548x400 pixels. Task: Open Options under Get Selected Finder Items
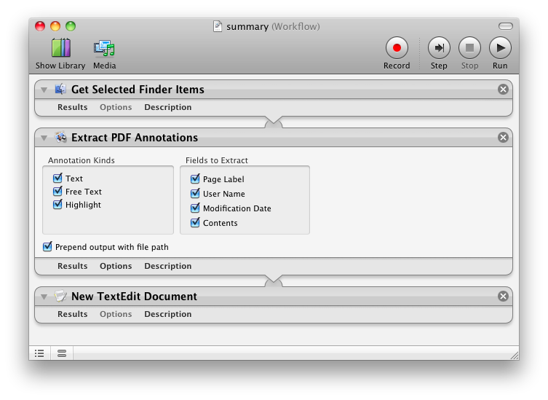pyautogui.click(x=116, y=107)
